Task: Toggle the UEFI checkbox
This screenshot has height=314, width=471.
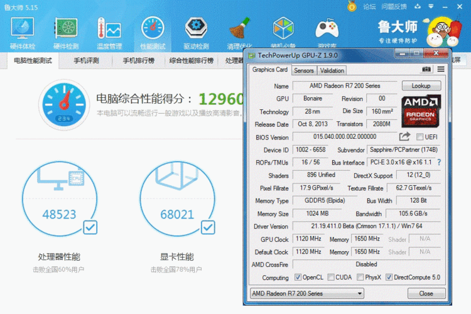Action: tap(420, 137)
